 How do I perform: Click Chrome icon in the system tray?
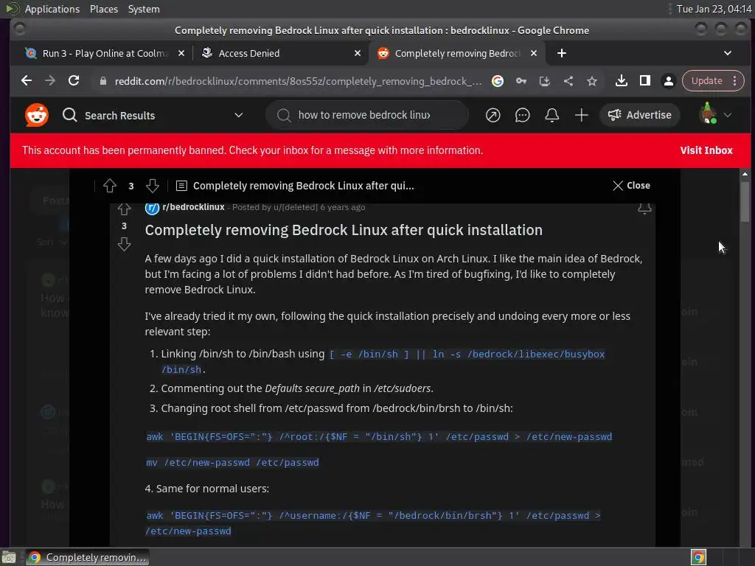point(698,557)
